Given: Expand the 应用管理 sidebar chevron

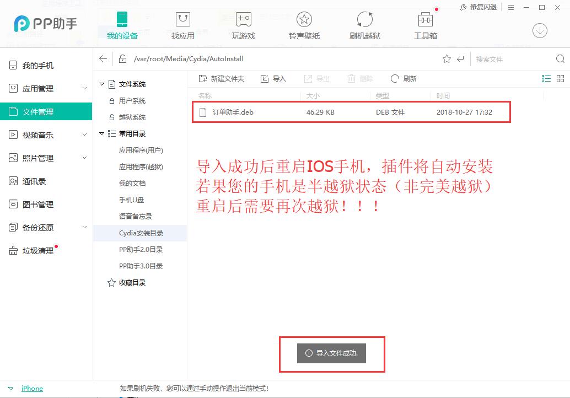Looking at the screenshot, I should click(x=84, y=88).
